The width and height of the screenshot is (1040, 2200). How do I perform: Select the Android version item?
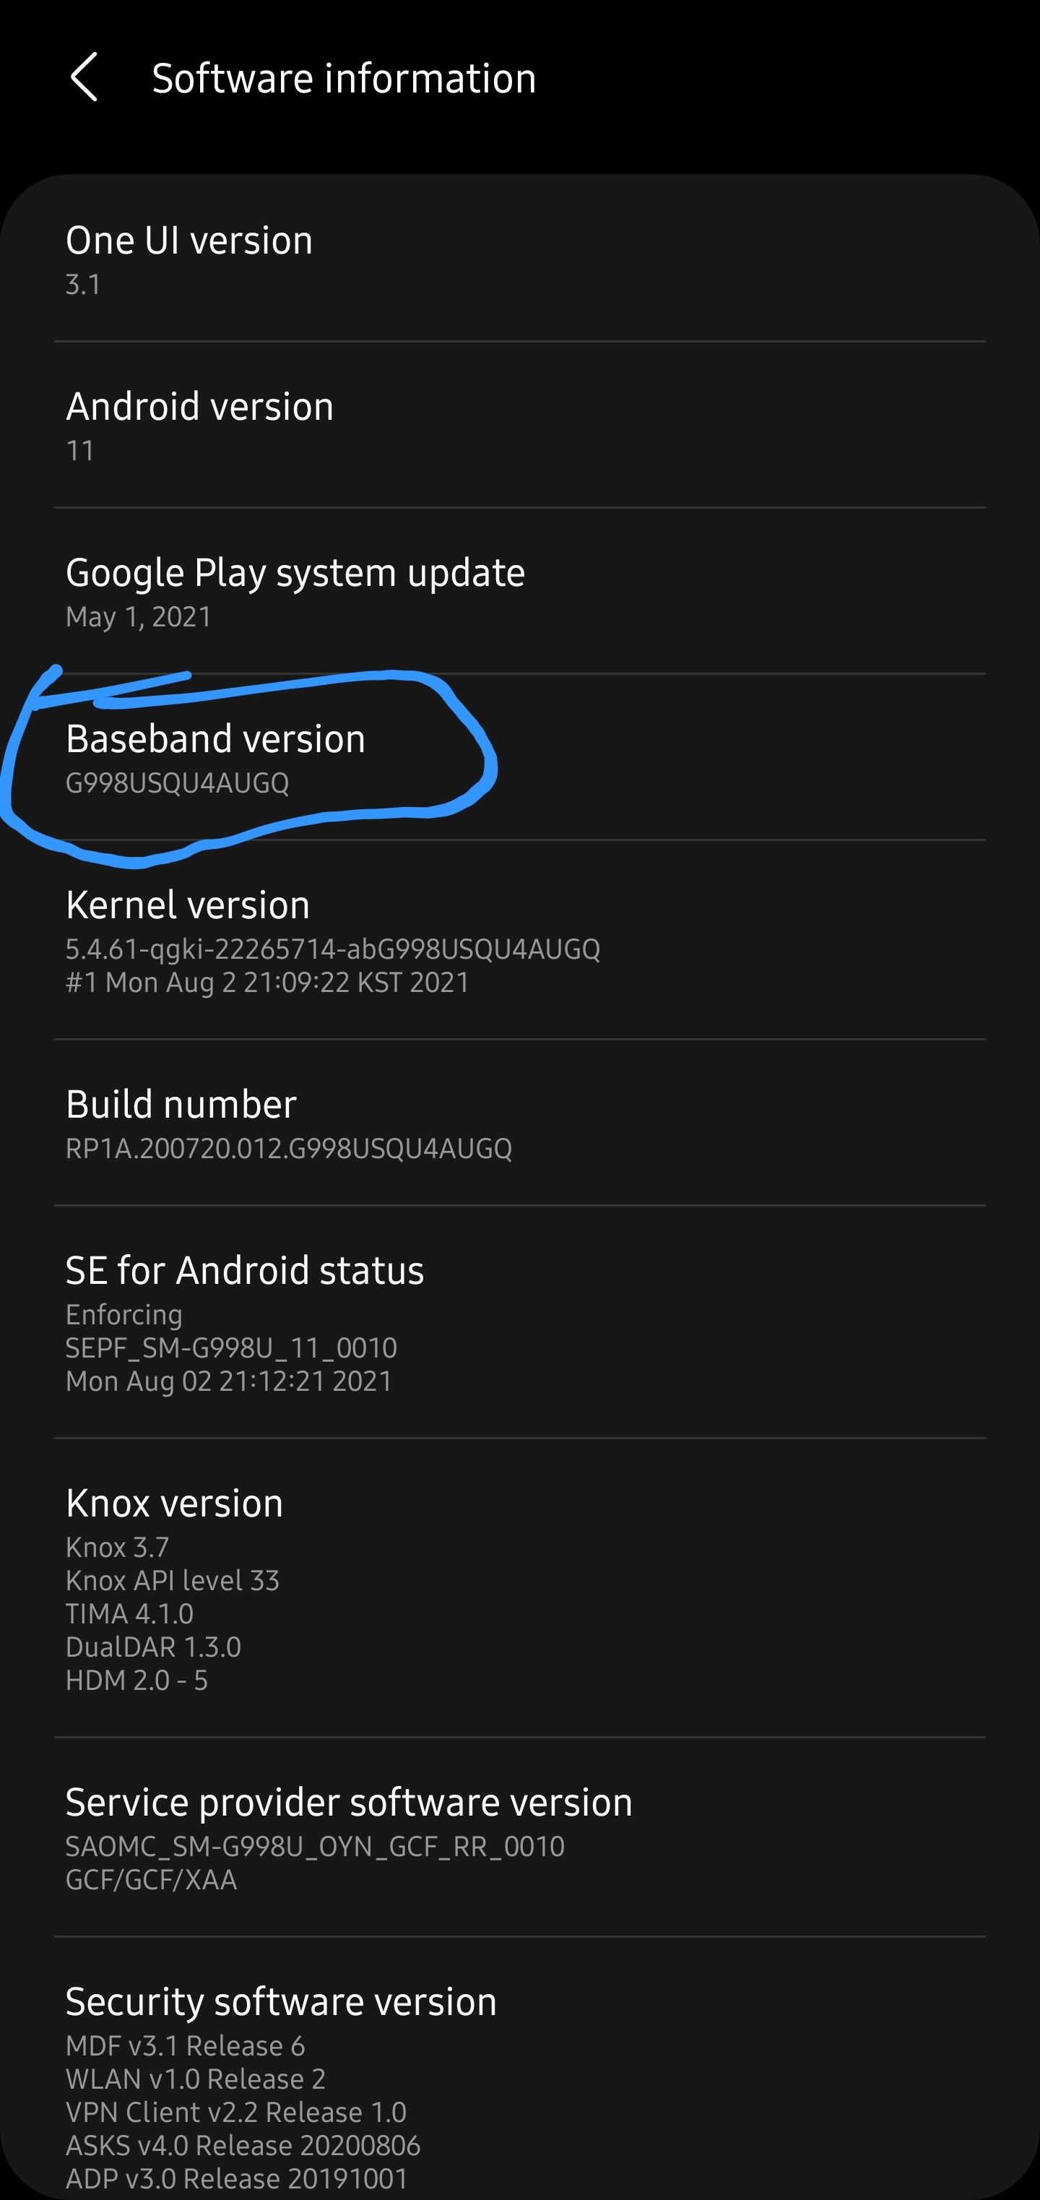[520, 424]
